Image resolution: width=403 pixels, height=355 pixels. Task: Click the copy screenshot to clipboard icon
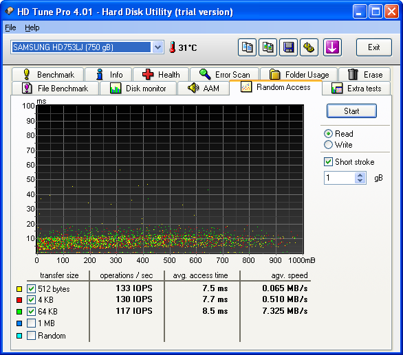click(268, 47)
